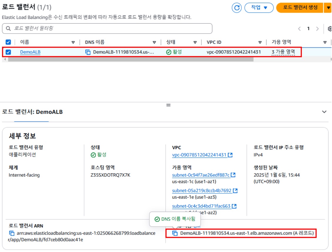The width and height of the screenshot is (332, 252).
Task: Click the 로드 밸런서 생성 button
Action: 300,8
